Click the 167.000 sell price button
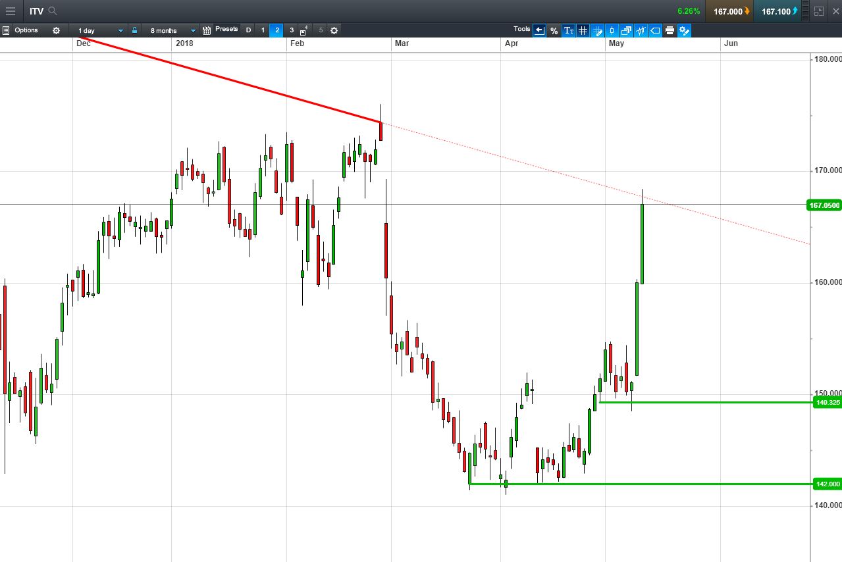Image resolution: width=842 pixels, height=562 pixels. tap(729, 11)
